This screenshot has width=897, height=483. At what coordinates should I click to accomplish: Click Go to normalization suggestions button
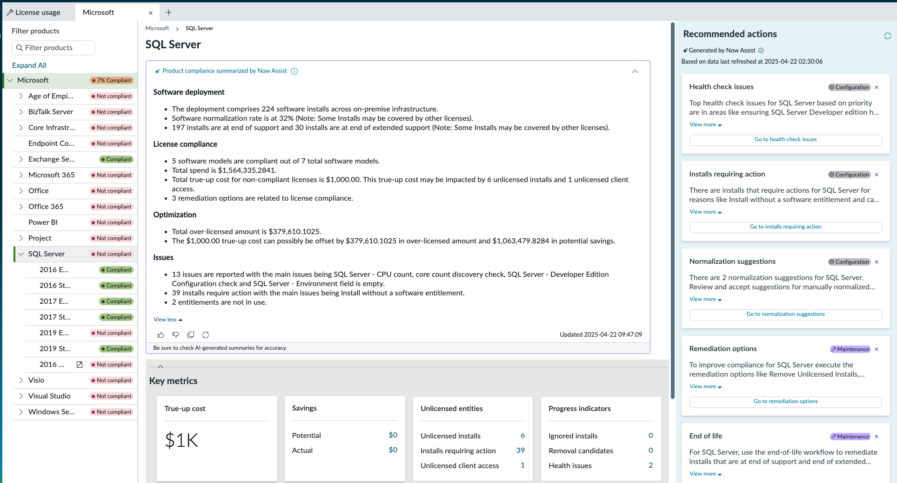(x=785, y=314)
